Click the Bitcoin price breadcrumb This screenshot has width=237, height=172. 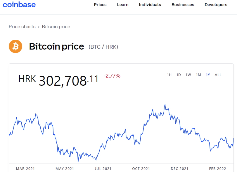pyautogui.click(x=56, y=27)
